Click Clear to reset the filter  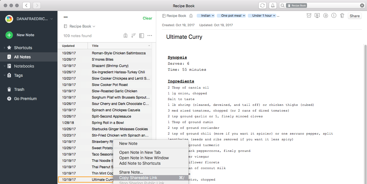coord(147,18)
